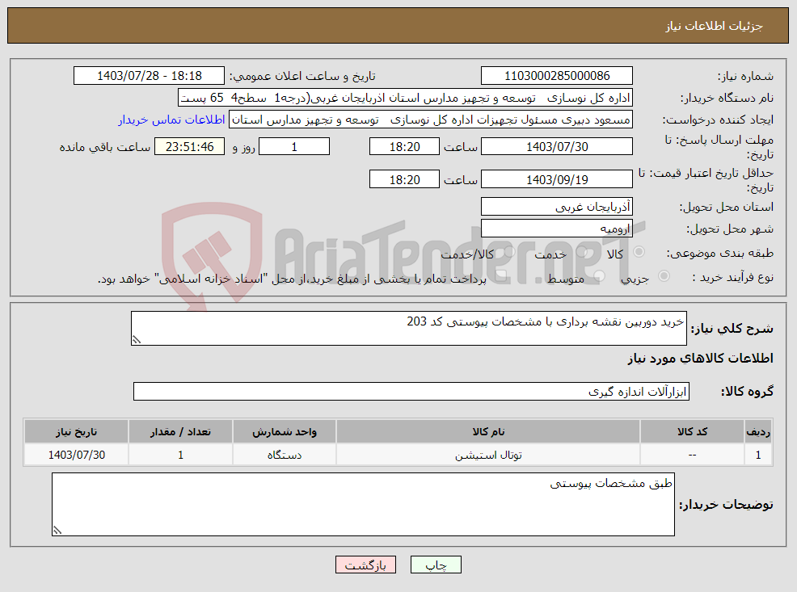The image size is (797, 592).
Task: Click the delivery province field آذربایجان غربی
Action: click(x=557, y=207)
